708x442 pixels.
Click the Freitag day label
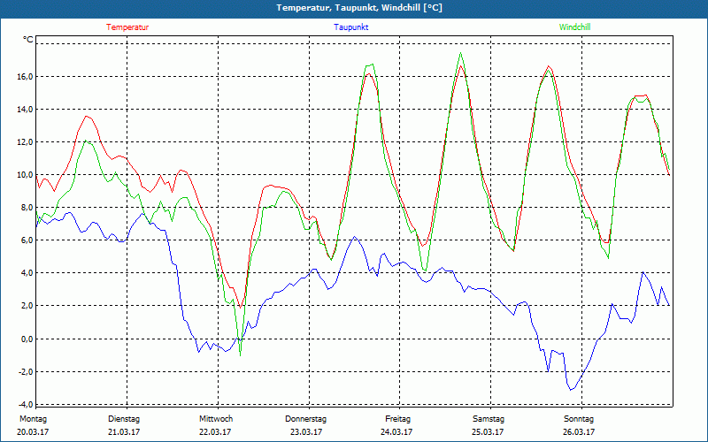click(397, 419)
